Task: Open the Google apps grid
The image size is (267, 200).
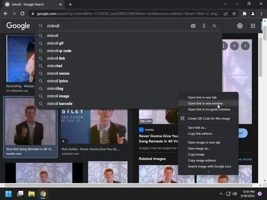Action: (x=253, y=26)
